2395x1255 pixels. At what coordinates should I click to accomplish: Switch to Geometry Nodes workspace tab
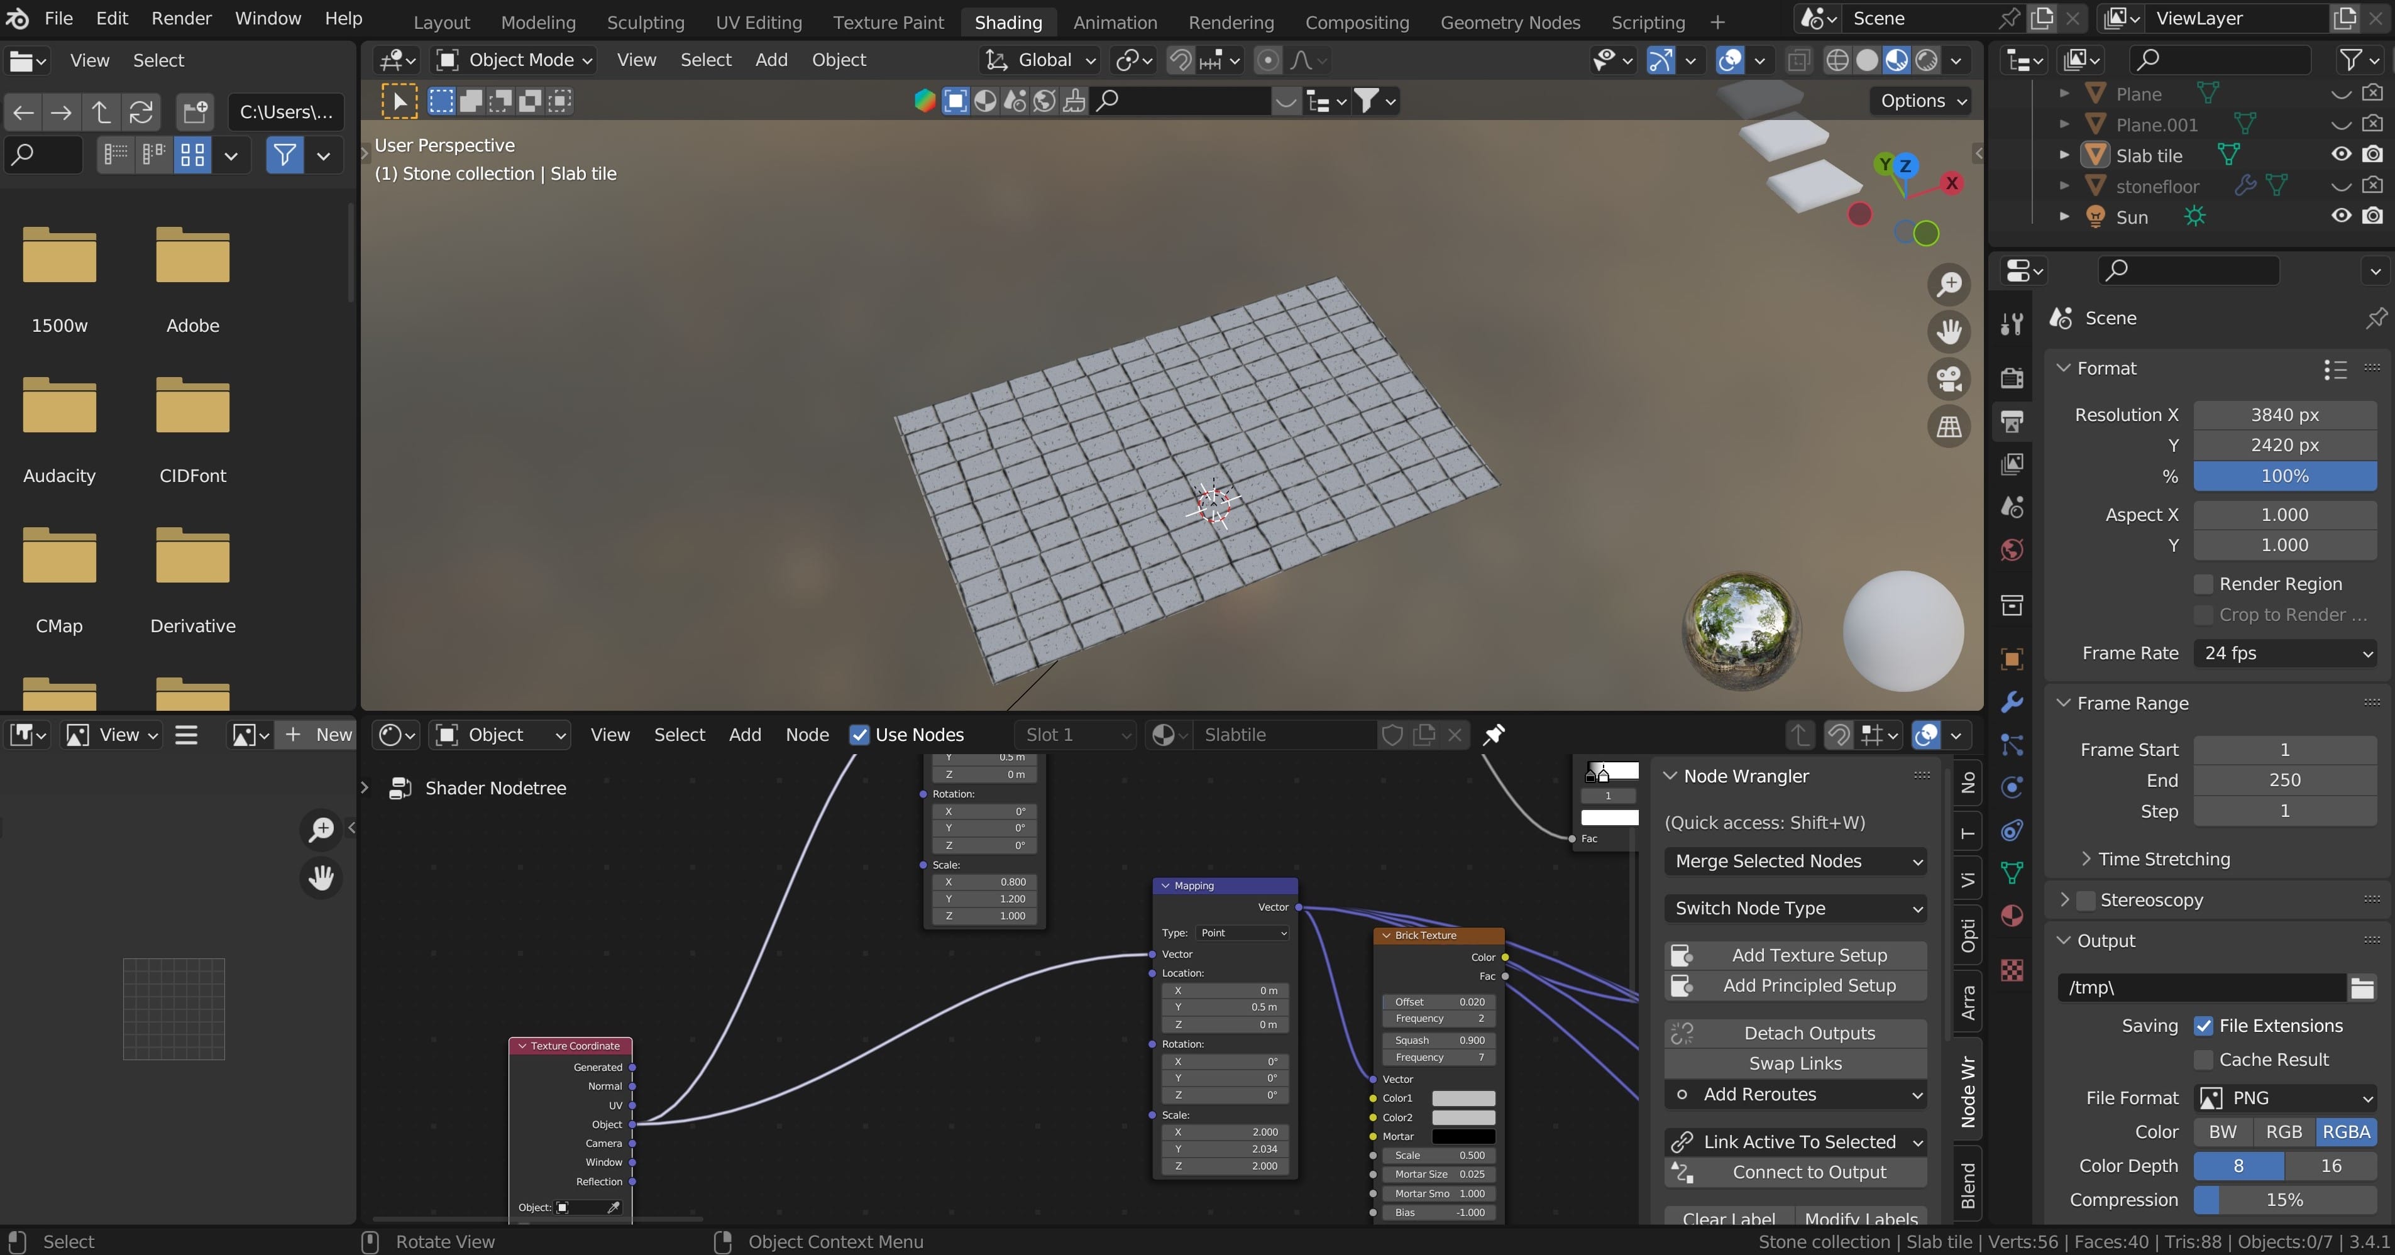[x=1510, y=23]
